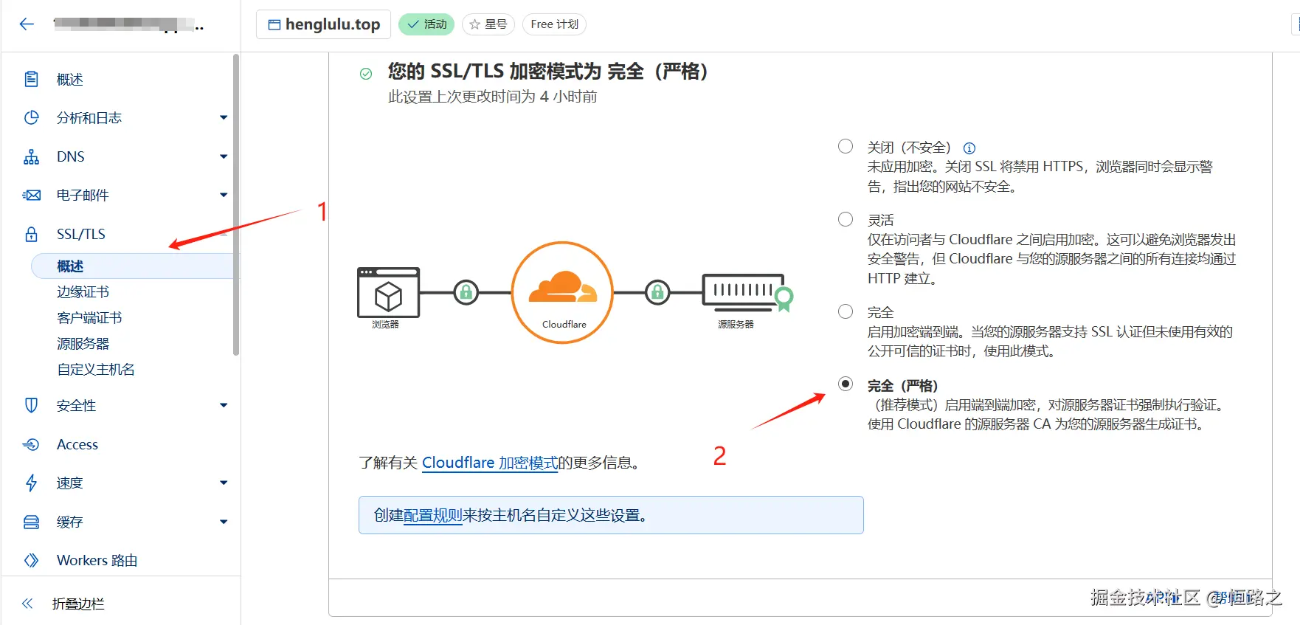Click the 活动 status badge
1300x625 pixels.
(x=426, y=24)
